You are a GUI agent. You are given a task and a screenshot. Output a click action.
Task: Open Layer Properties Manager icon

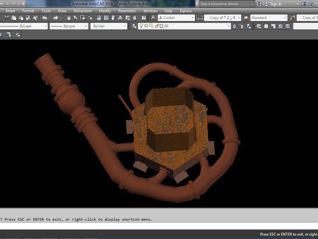pos(134,26)
